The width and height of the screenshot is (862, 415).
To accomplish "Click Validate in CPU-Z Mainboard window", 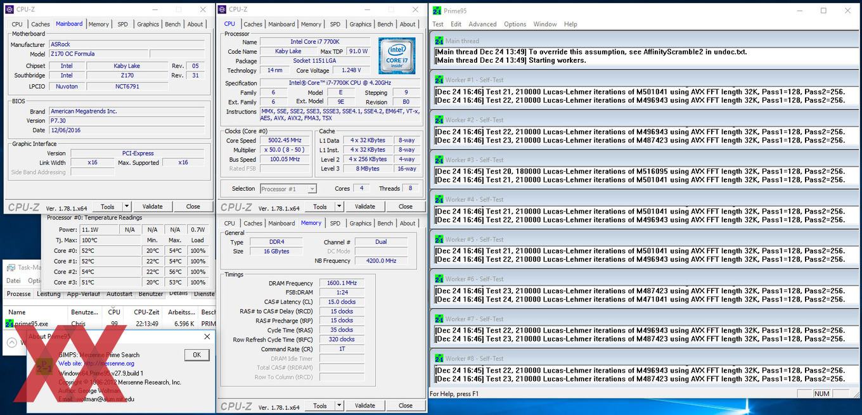I will click(152, 206).
